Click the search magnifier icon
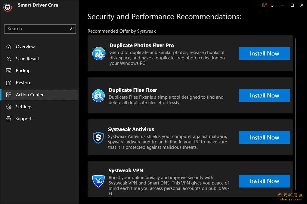The height and width of the screenshot is (204, 307). (72, 28)
